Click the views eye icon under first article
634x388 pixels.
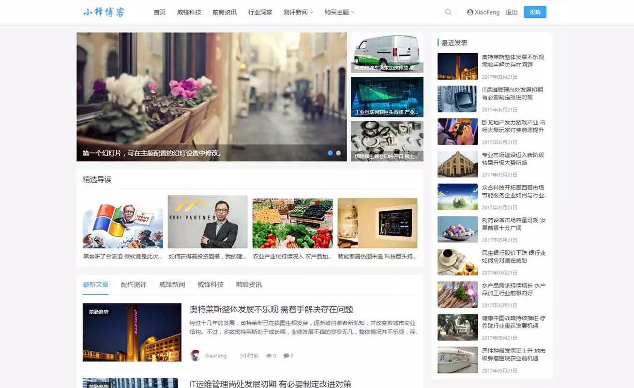pos(269,356)
